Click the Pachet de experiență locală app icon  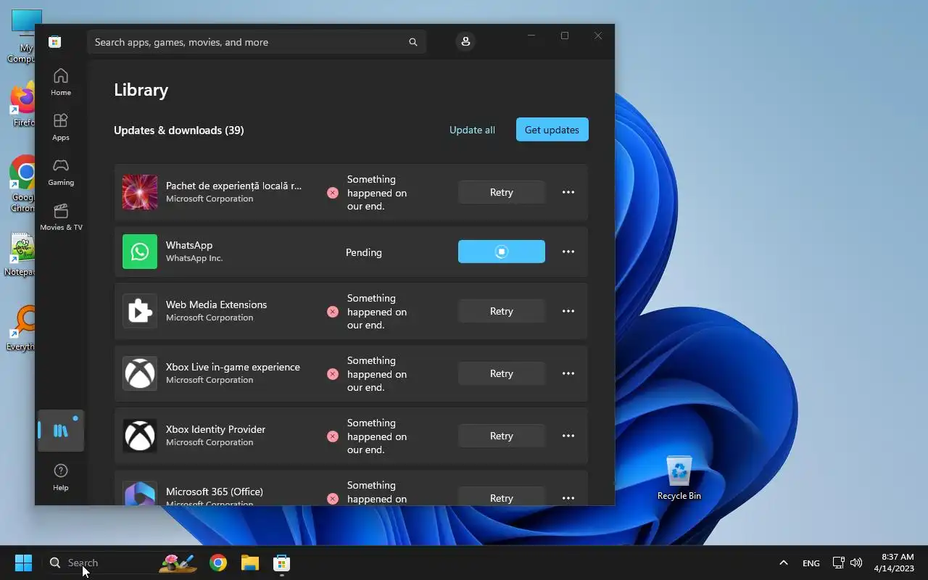tap(140, 192)
